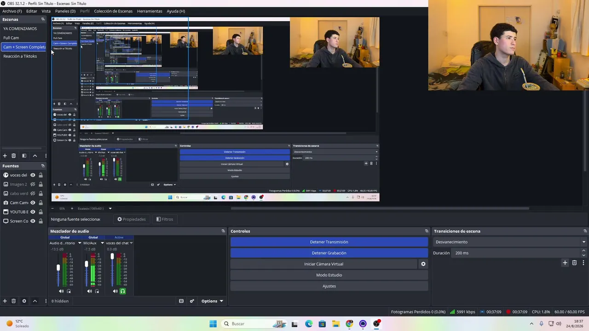This screenshot has height=331, width=589.
Task: Hide the 'voces del' source
Action: click(33, 175)
